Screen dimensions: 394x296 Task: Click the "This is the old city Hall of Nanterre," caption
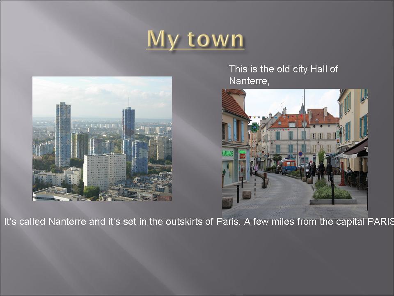[x=284, y=75]
